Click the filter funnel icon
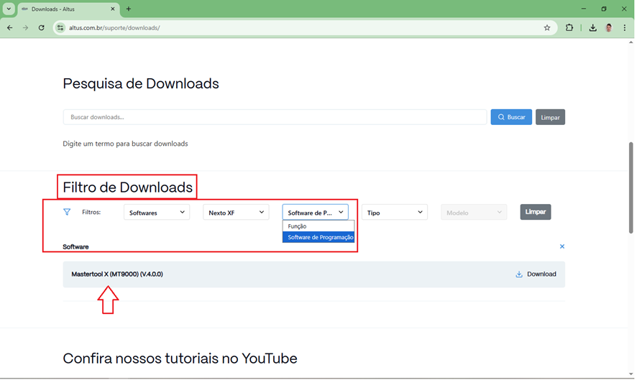 coord(67,212)
